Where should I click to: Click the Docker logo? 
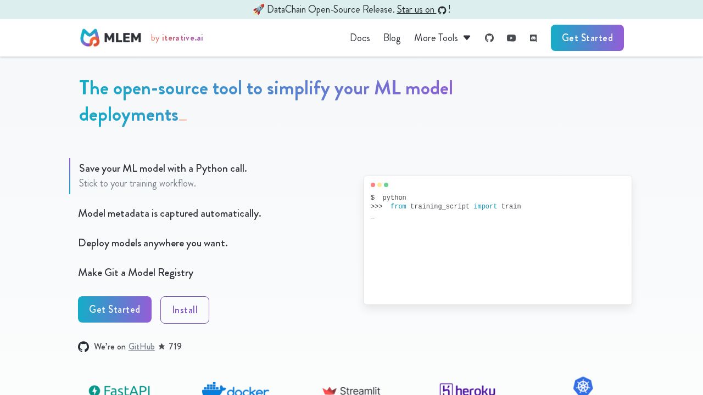(236, 389)
